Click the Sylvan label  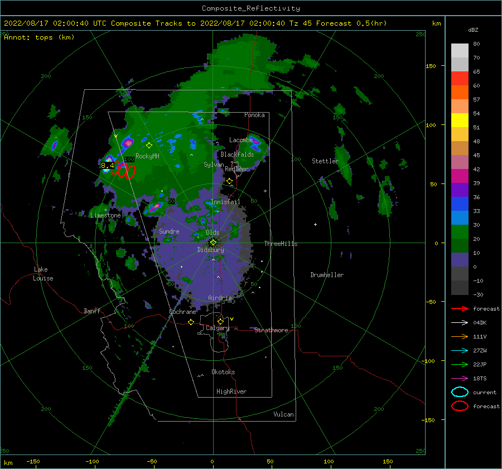coord(214,165)
